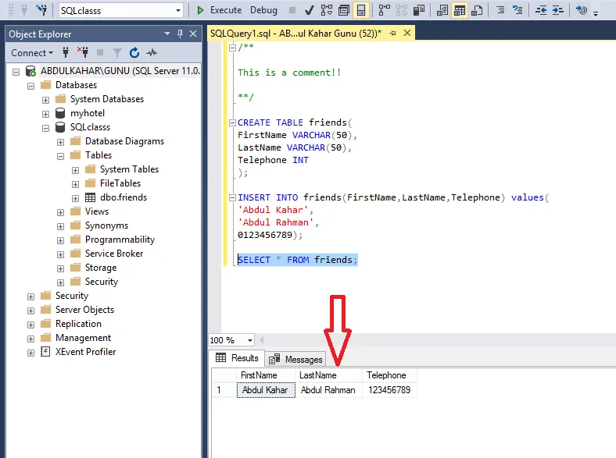The width and height of the screenshot is (616, 458).
Task: Click row 1 header in results grid
Action: pyautogui.click(x=224, y=390)
